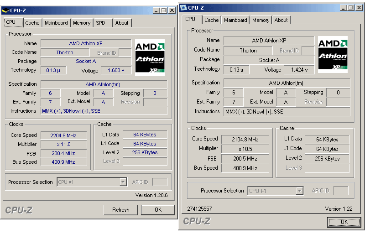
Task: Open the Cache tab in right window
Action: click(212, 20)
